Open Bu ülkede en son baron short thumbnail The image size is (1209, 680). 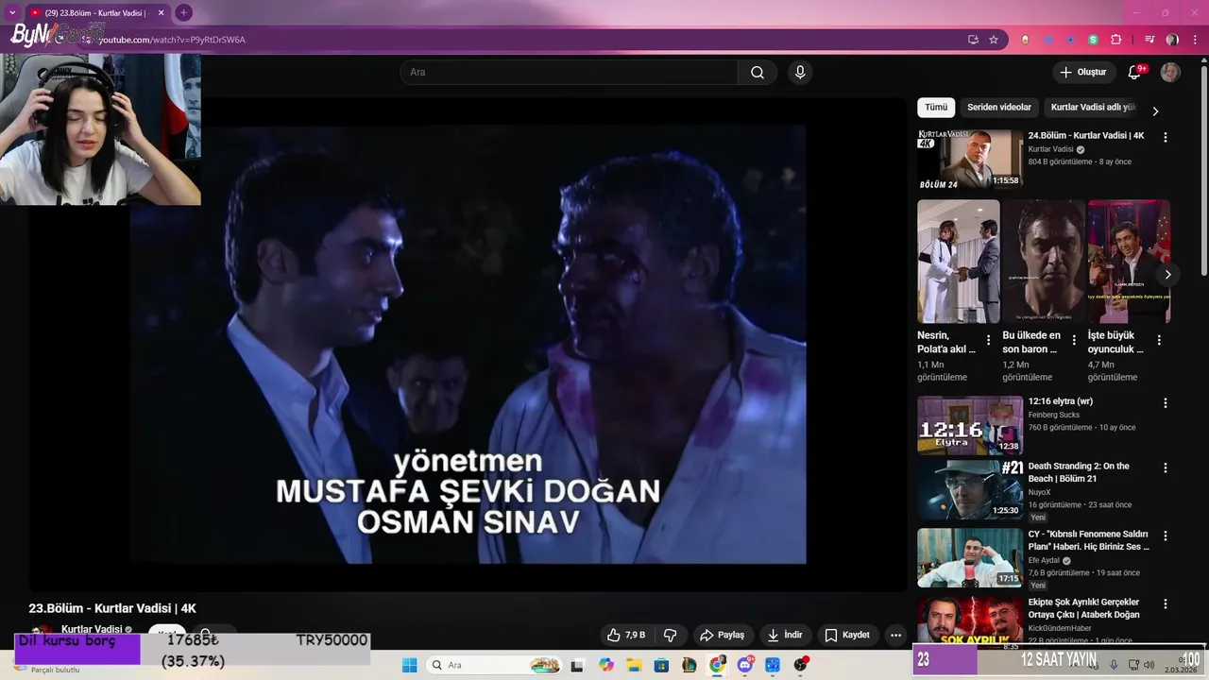point(1044,262)
